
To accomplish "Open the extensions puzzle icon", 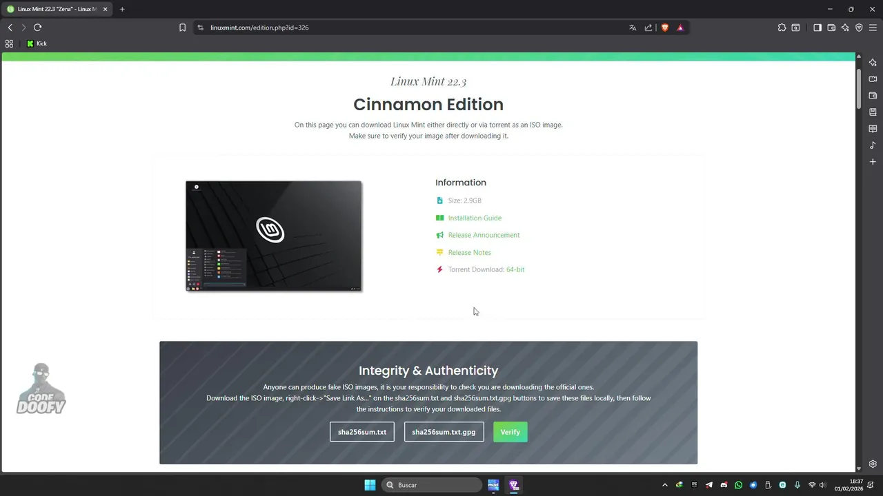I will pyautogui.click(x=782, y=28).
